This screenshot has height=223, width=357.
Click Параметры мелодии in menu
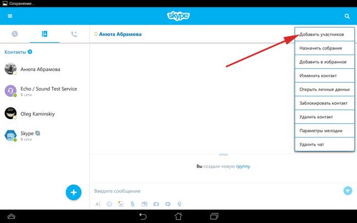(x=324, y=130)
